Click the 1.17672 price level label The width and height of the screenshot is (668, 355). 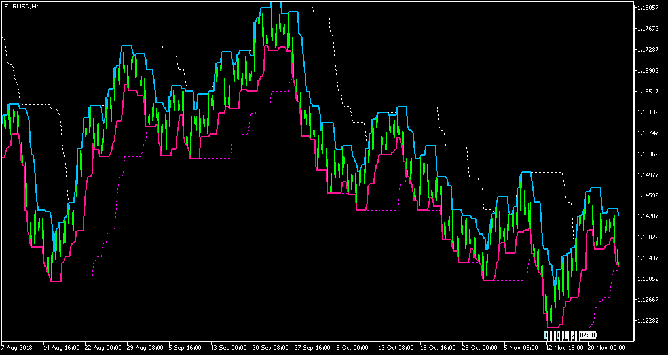coord(649,29)
